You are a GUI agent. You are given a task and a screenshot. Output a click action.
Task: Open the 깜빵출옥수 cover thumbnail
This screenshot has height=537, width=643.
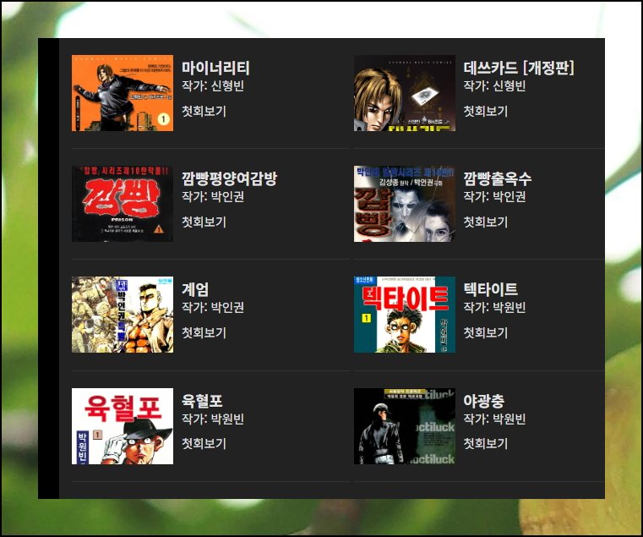pos(405,204)
